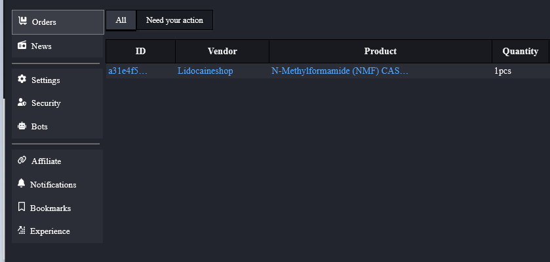The image size is (550, 262).
Task: Open the Lidocaineshop vendor link
Action: click(x=205, y=71)
